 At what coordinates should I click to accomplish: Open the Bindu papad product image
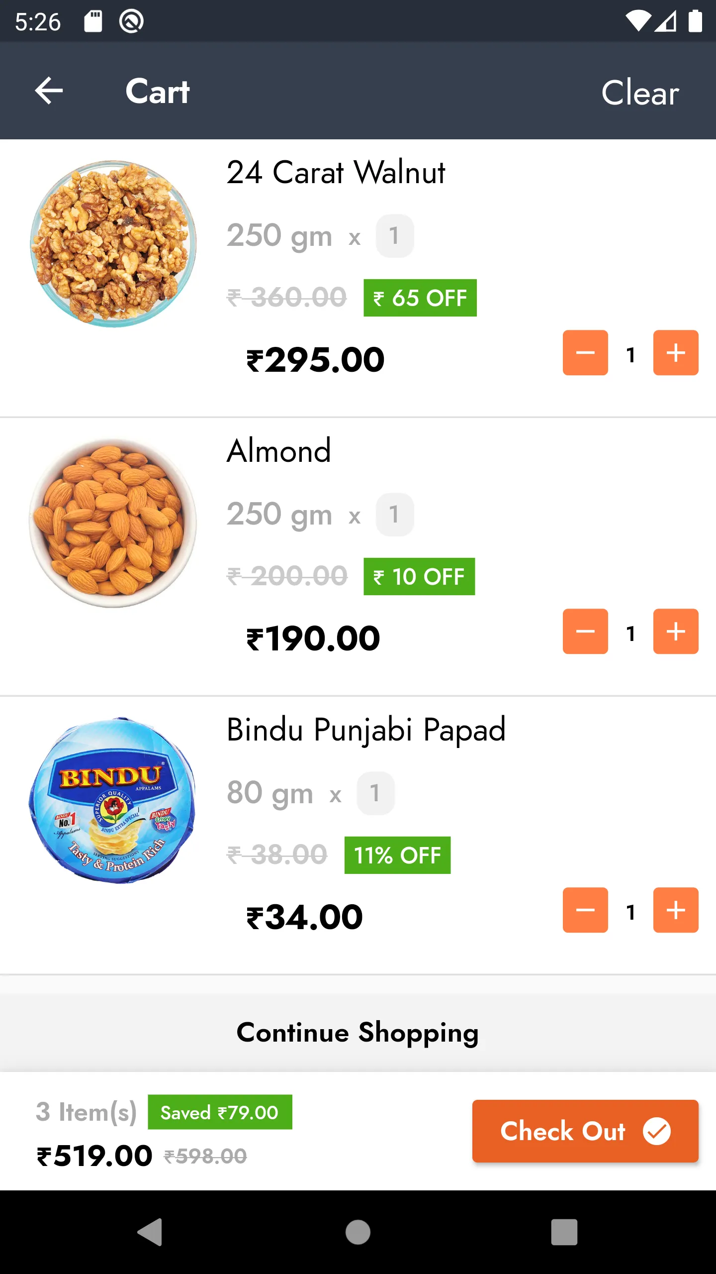112,800
